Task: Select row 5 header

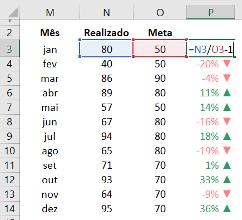Action: pyautogui.click(x=9, y=79)
